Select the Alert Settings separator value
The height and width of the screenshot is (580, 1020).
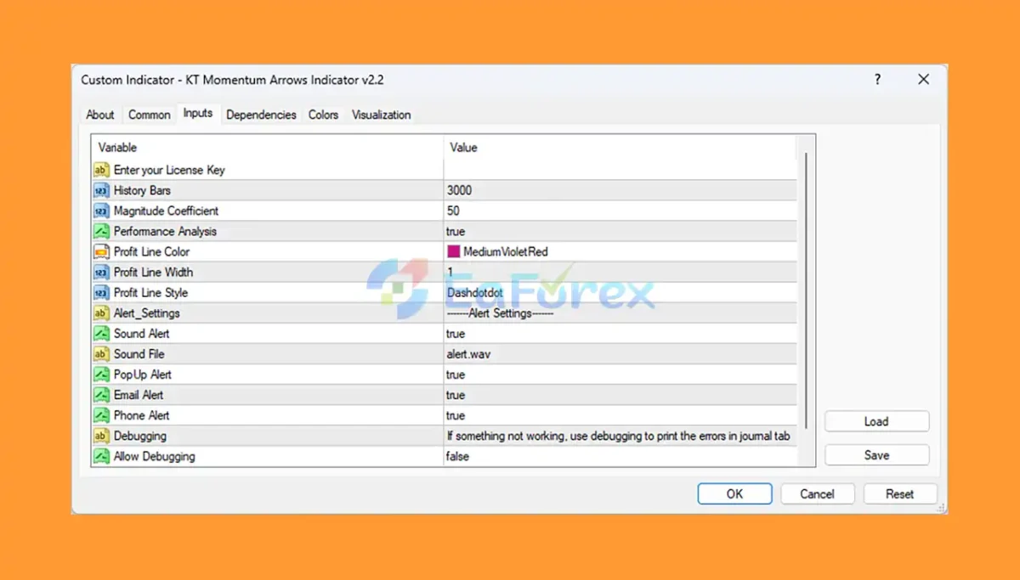tap(501, 313)
